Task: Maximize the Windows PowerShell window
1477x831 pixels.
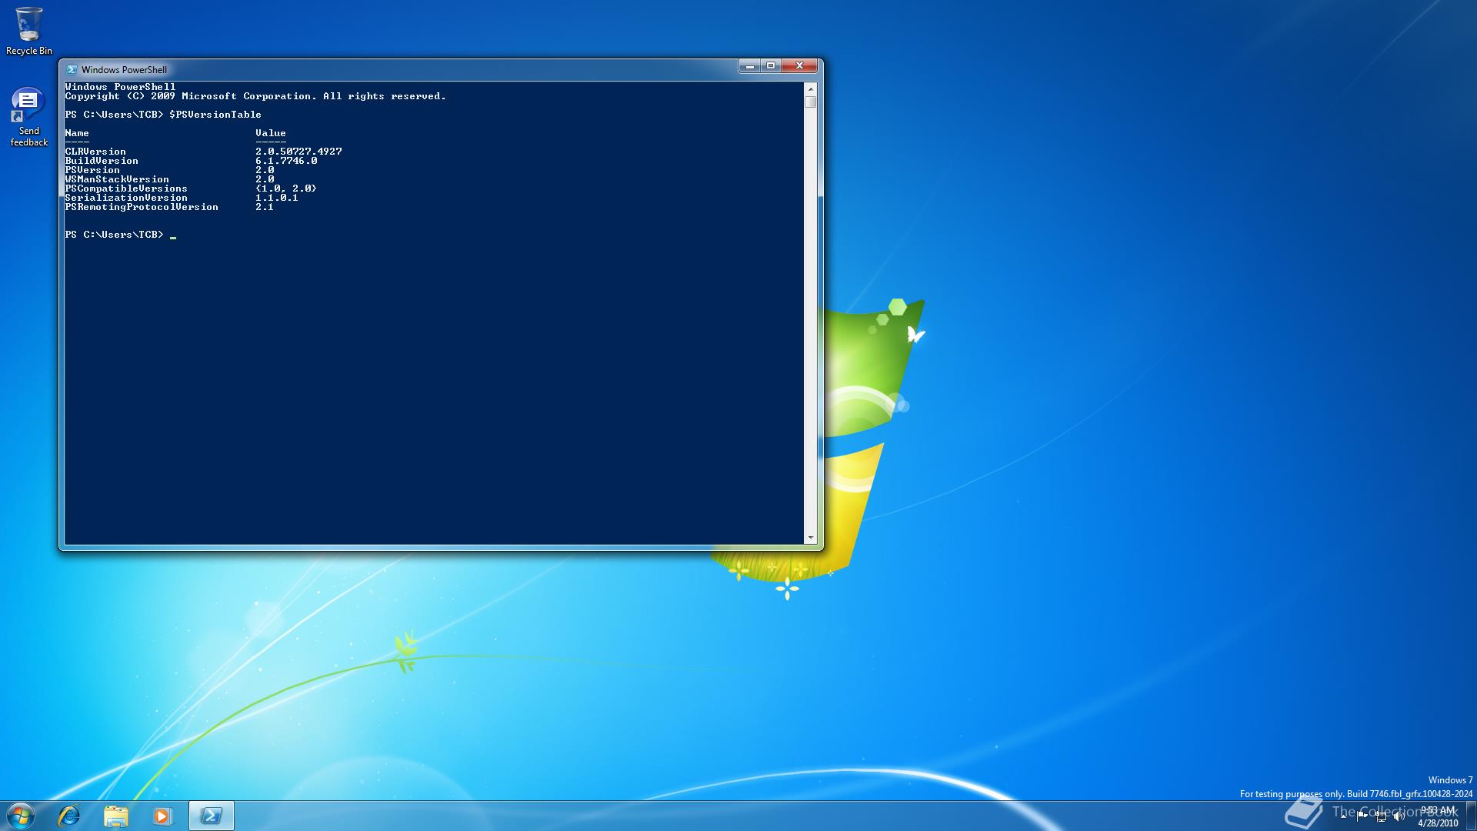Action: click(771, 66)
